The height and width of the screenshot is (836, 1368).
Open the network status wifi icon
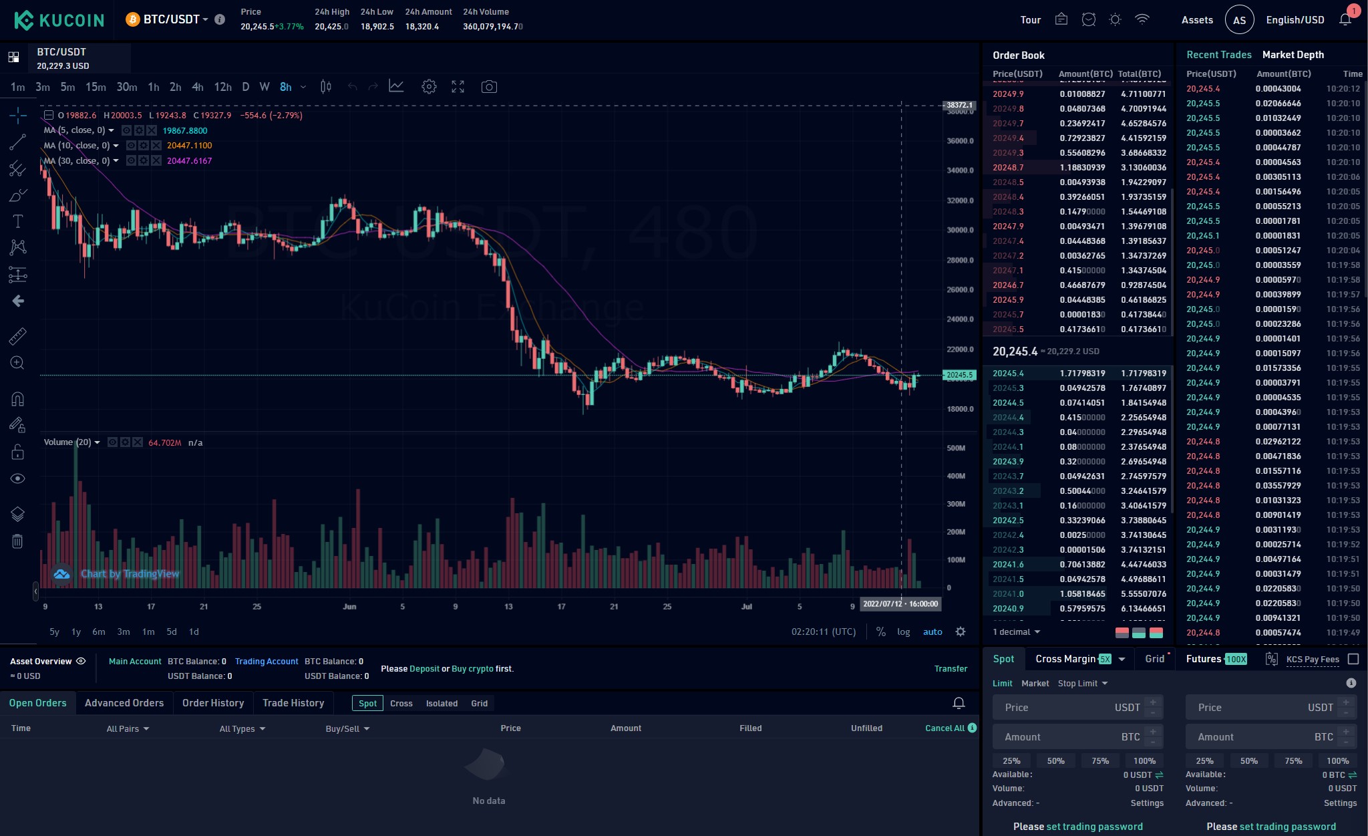(1142, 19)
